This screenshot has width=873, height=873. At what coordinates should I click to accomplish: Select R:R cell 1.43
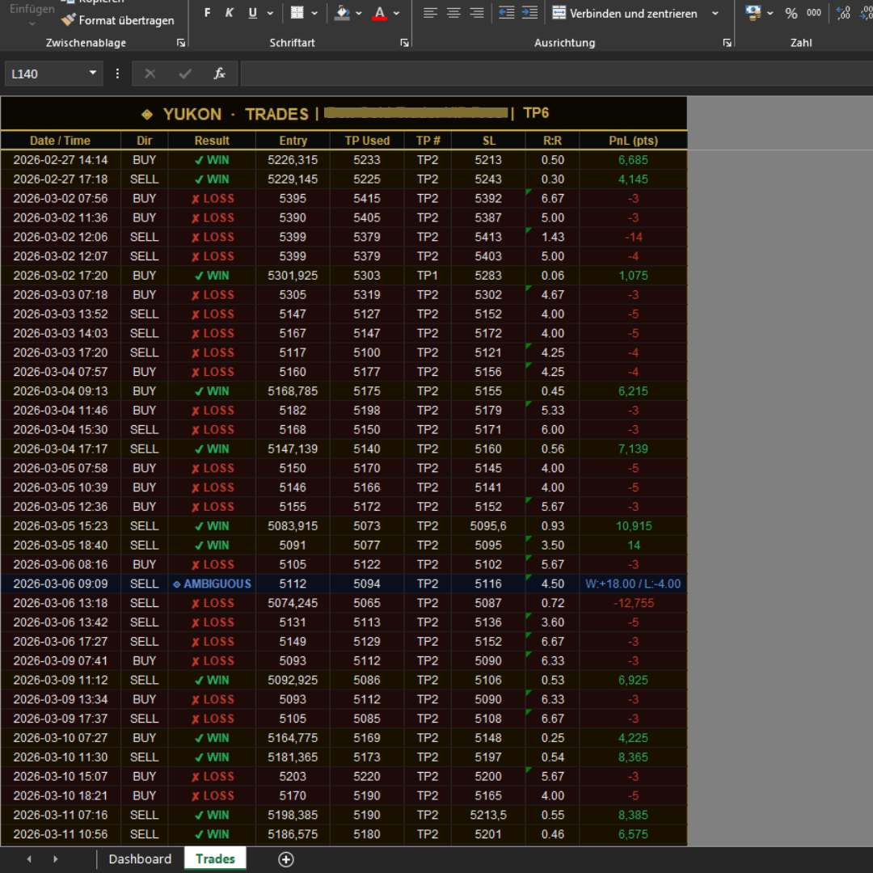pos(552,237)
